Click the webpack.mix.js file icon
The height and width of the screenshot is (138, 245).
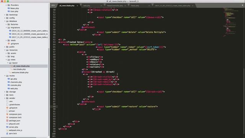pyautogui.click(x=7, y=130)
